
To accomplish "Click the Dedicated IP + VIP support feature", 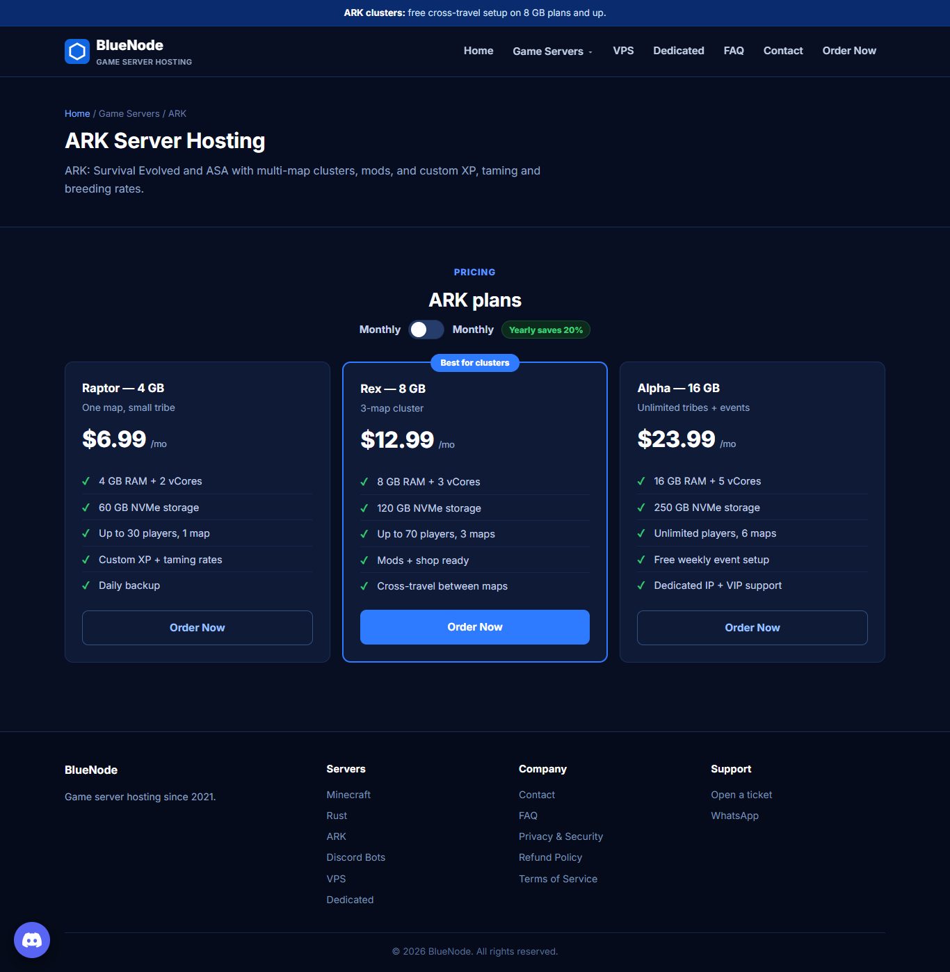I will (718, 585).
